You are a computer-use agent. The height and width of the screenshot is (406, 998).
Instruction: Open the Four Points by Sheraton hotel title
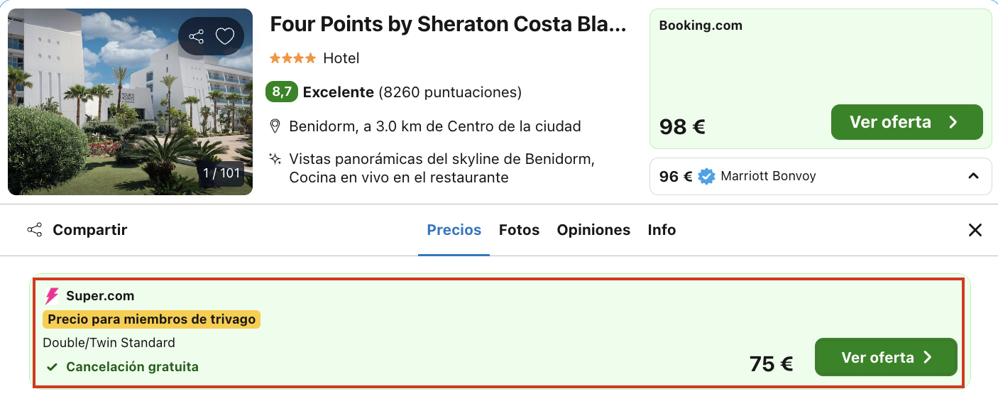pyautogui.click(x=448, y=24)
